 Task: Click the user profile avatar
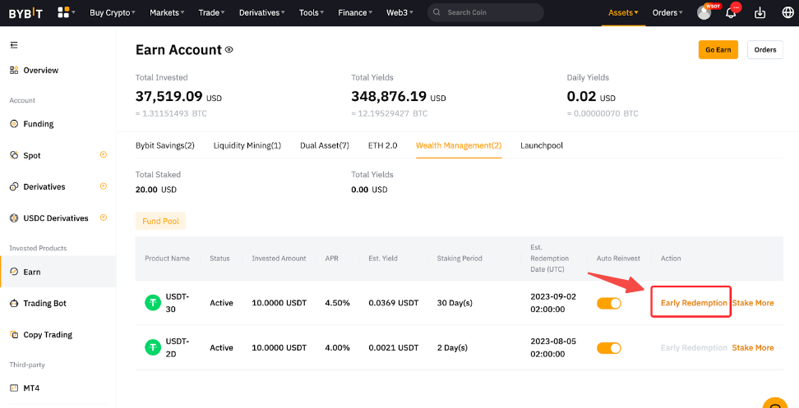(x=704, y=12)
